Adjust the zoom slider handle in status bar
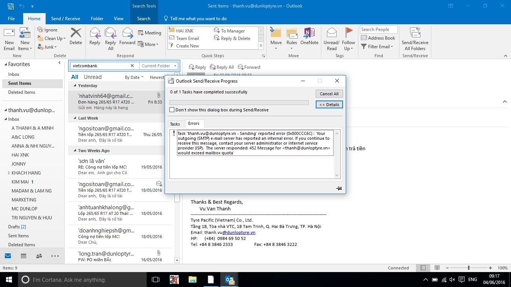Image resolution: width=511 pixels, height=287 pixels. pos(468,268)
